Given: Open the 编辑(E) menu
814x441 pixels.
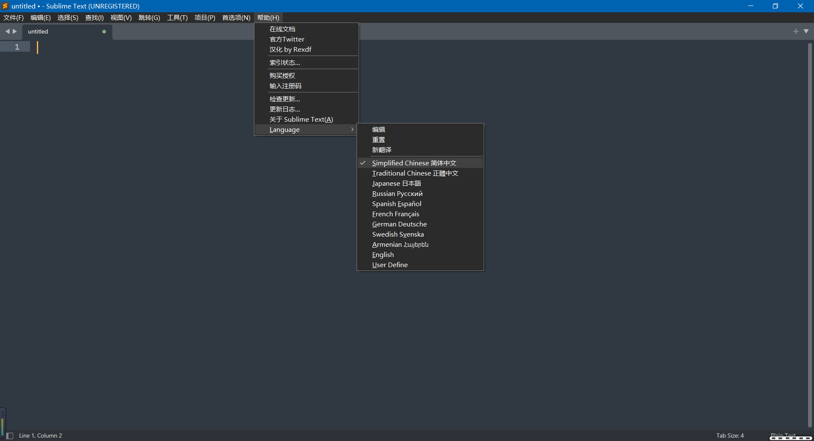Looking at the screenshot, I should (x=41, y=18).
